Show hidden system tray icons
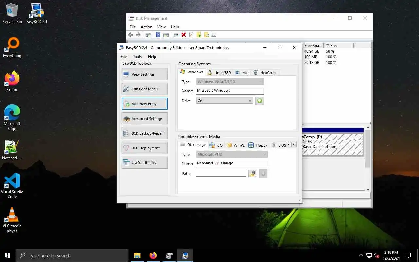 (361, 255)
